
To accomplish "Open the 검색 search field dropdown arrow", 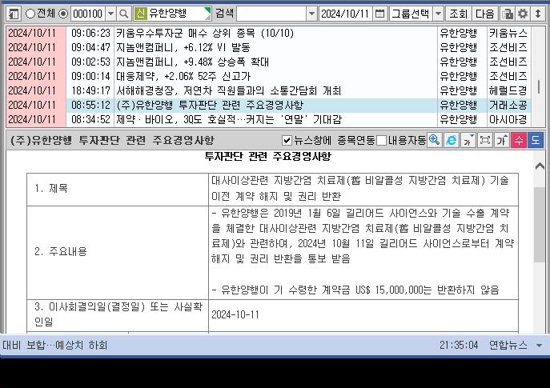I will tap(311, 14).
